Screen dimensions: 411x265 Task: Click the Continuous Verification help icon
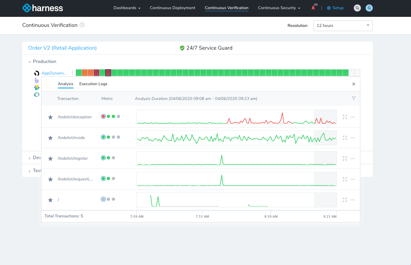[82, 25]
